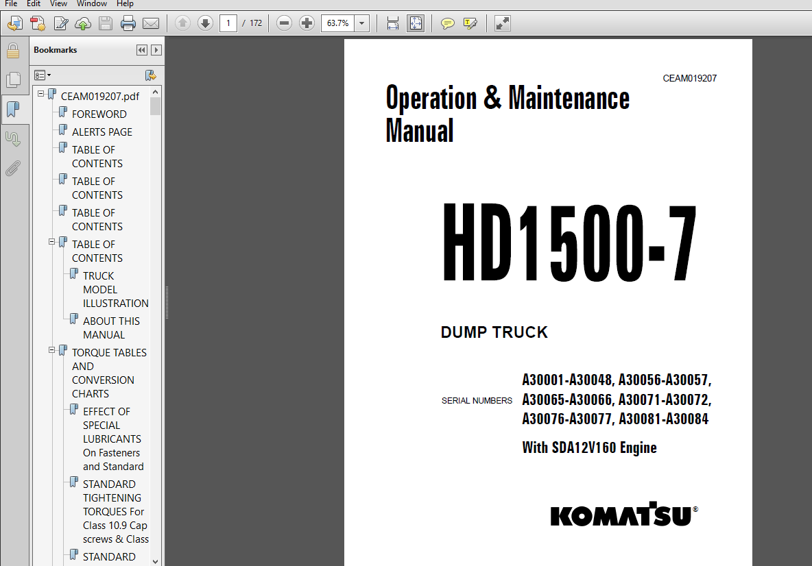Select the CEAM019207.pdf bookmark
Viewport: 812px width, 566px height.
100,96
